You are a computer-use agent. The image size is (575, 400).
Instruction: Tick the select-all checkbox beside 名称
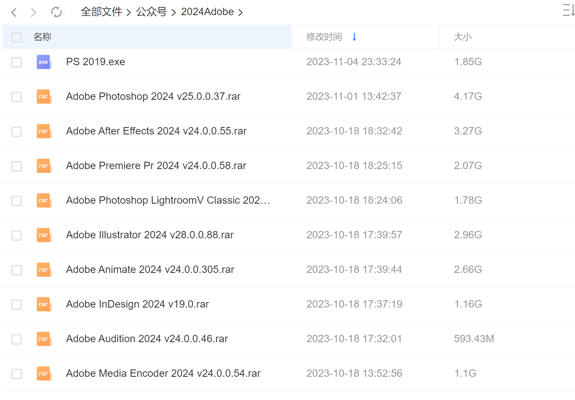(x=17, y=37)
